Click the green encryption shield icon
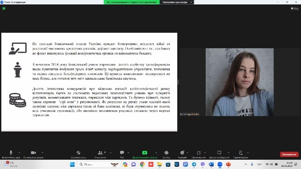Screen dimensions: 301x169 click(x=4, y=8)
